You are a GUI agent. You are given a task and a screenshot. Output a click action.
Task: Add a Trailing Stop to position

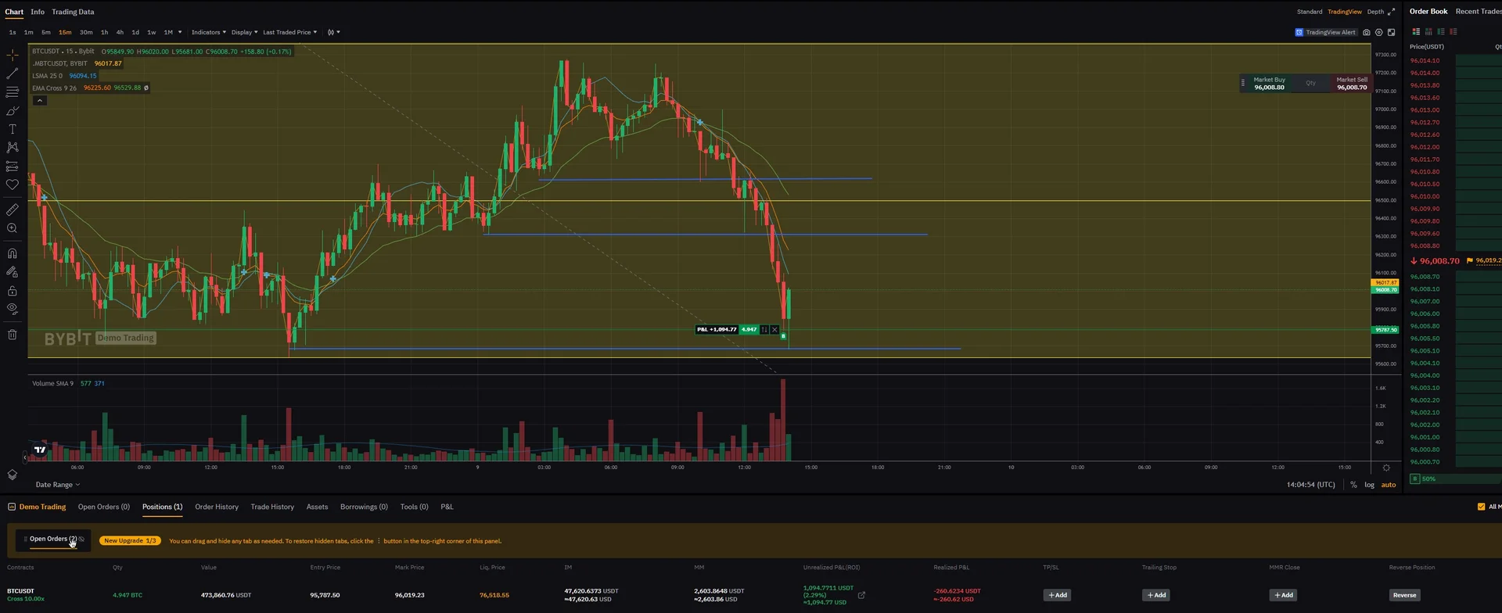[x=1156, y=595]
